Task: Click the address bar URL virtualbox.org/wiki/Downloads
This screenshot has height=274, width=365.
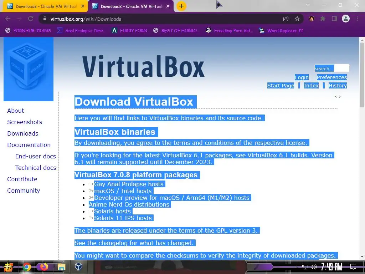Action: (x=86, y=19)
